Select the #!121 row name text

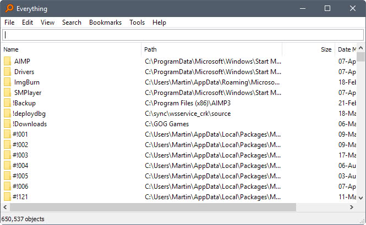20,197
